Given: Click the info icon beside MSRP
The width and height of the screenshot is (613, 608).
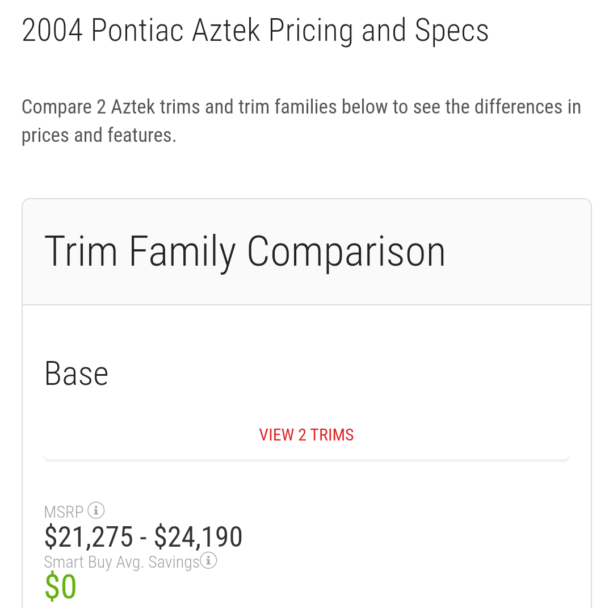Looking at the screenshot, I should coord(96,510).
